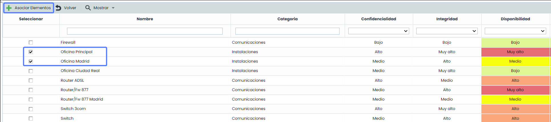Uncheck the Oficina Madrid checkbox
Image resolution: width=551 pixels, height=122 pixels.
coord(31,61)
